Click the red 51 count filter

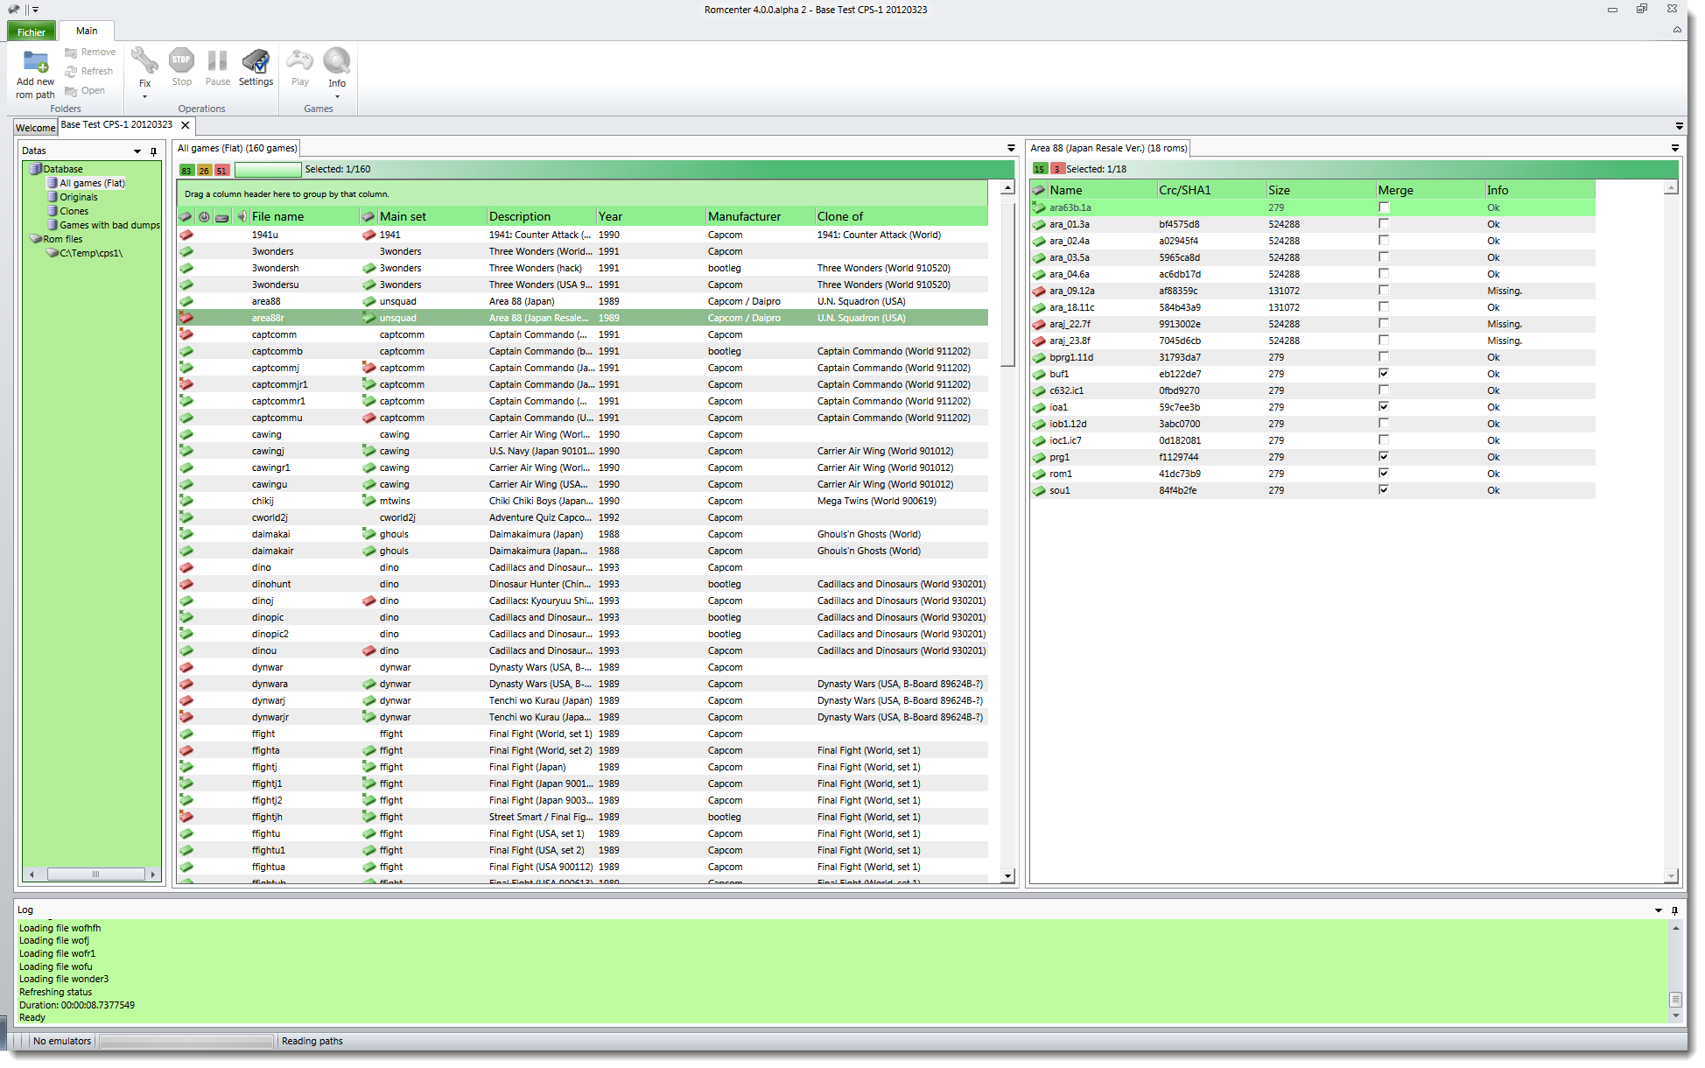[x=221, y=170]
